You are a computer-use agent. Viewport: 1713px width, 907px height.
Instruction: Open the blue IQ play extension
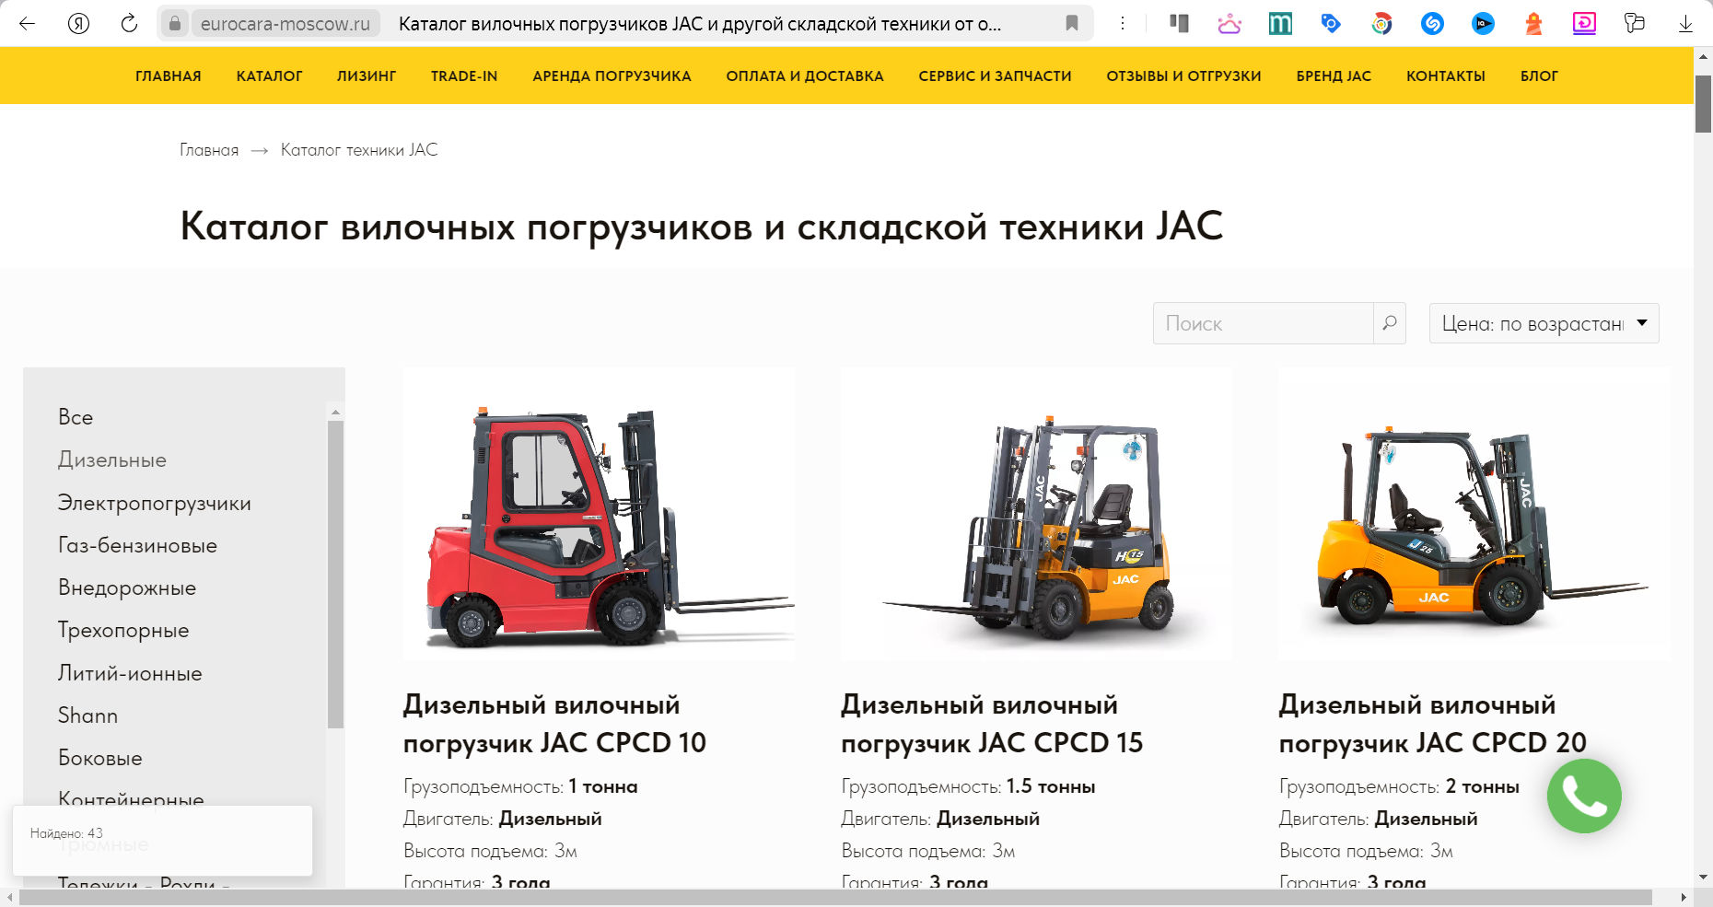pos(1483,23)
